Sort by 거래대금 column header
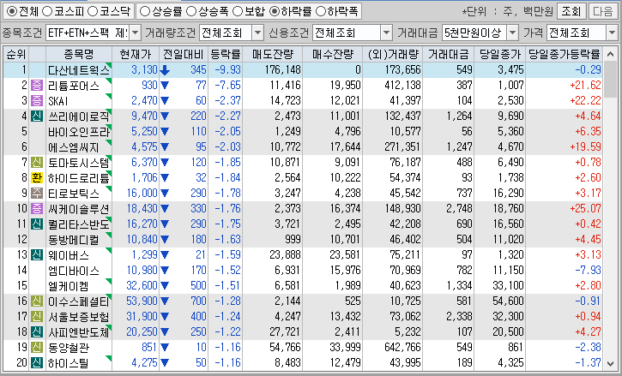 [448, 54]
